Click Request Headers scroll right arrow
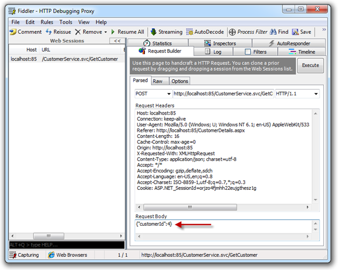This screenshot has height=270, width=338. pos(307,207)
